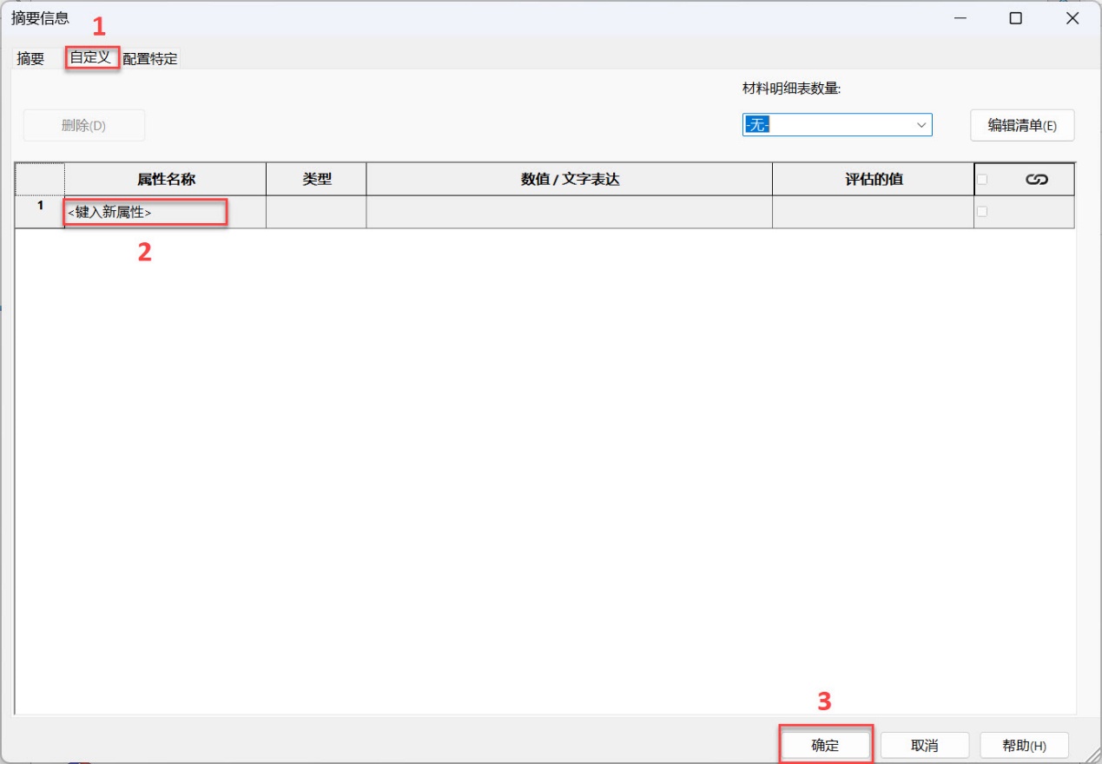Open the 配置特定 tab
The image size is (1102, 764).
(x=150, y=59)
